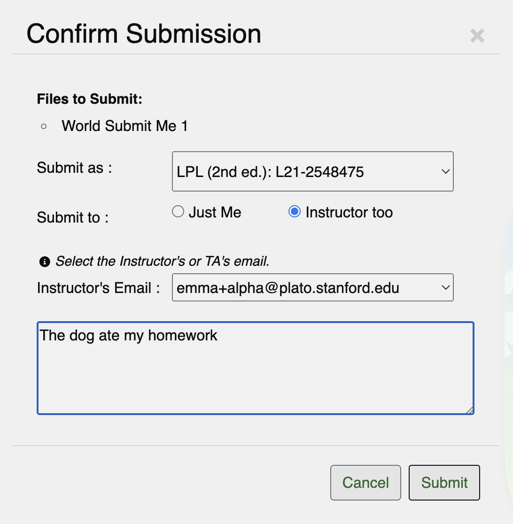513x524 pixels.
Task: Click the Confirm Submission title text
Action: click(144, 34)
